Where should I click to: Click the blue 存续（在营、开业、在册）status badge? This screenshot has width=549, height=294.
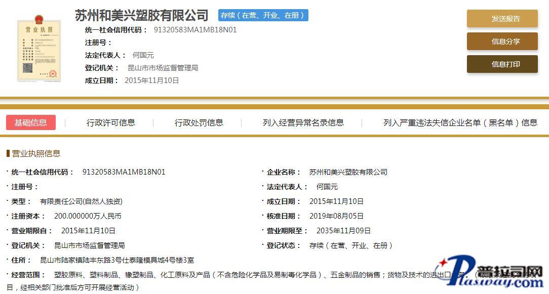click(263, 15)
